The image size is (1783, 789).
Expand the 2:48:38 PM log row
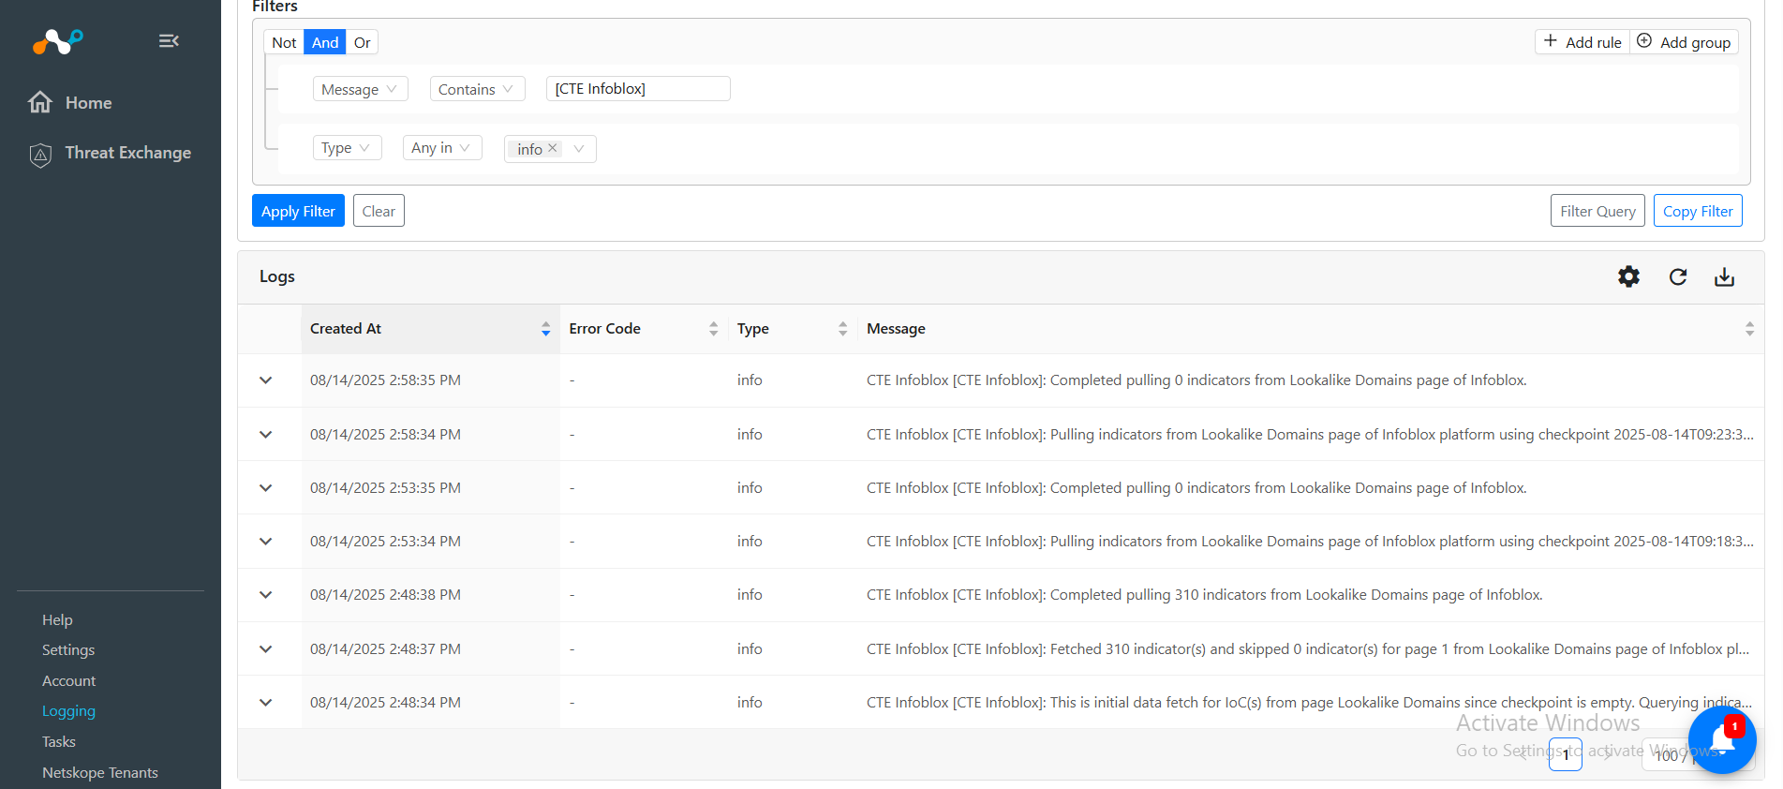click(266, 595)
